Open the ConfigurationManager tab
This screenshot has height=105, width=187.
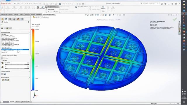[10, 19]
